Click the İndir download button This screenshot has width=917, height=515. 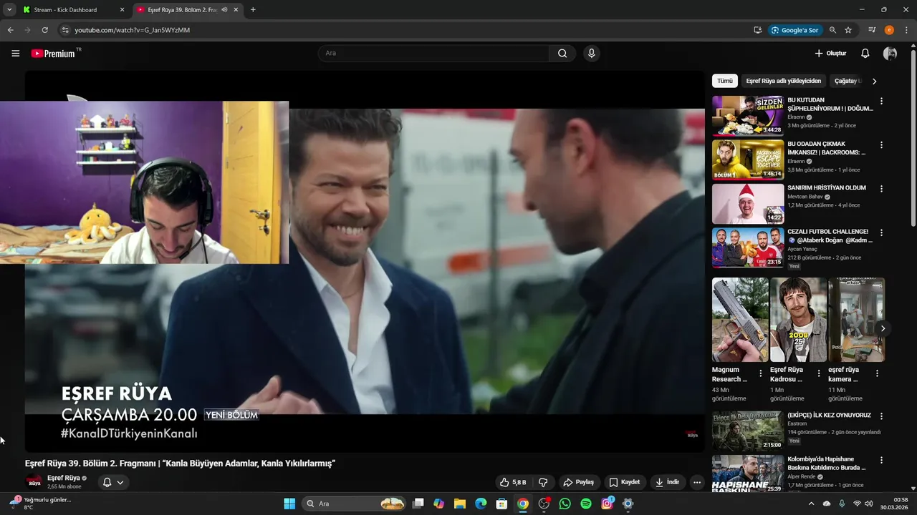(667, 482)
